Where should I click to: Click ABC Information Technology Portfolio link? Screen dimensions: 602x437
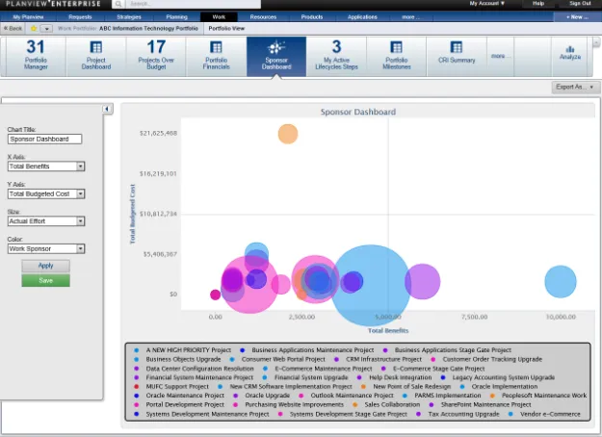click(x=148, y=28)
